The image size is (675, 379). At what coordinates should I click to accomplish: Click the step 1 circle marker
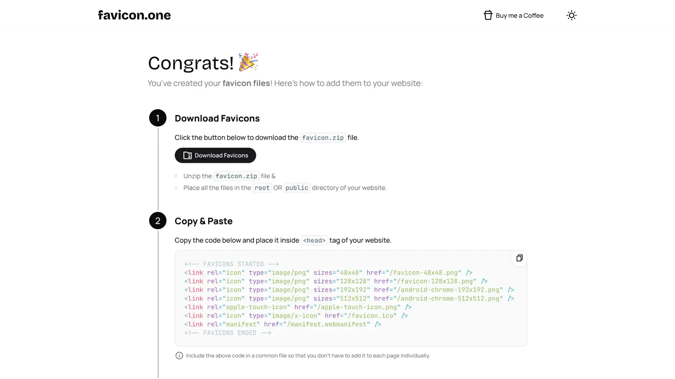click(158, 118)
